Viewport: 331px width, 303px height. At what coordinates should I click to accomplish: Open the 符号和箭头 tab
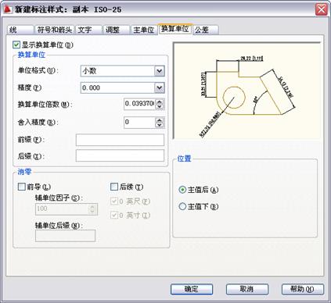coord(55,30)
